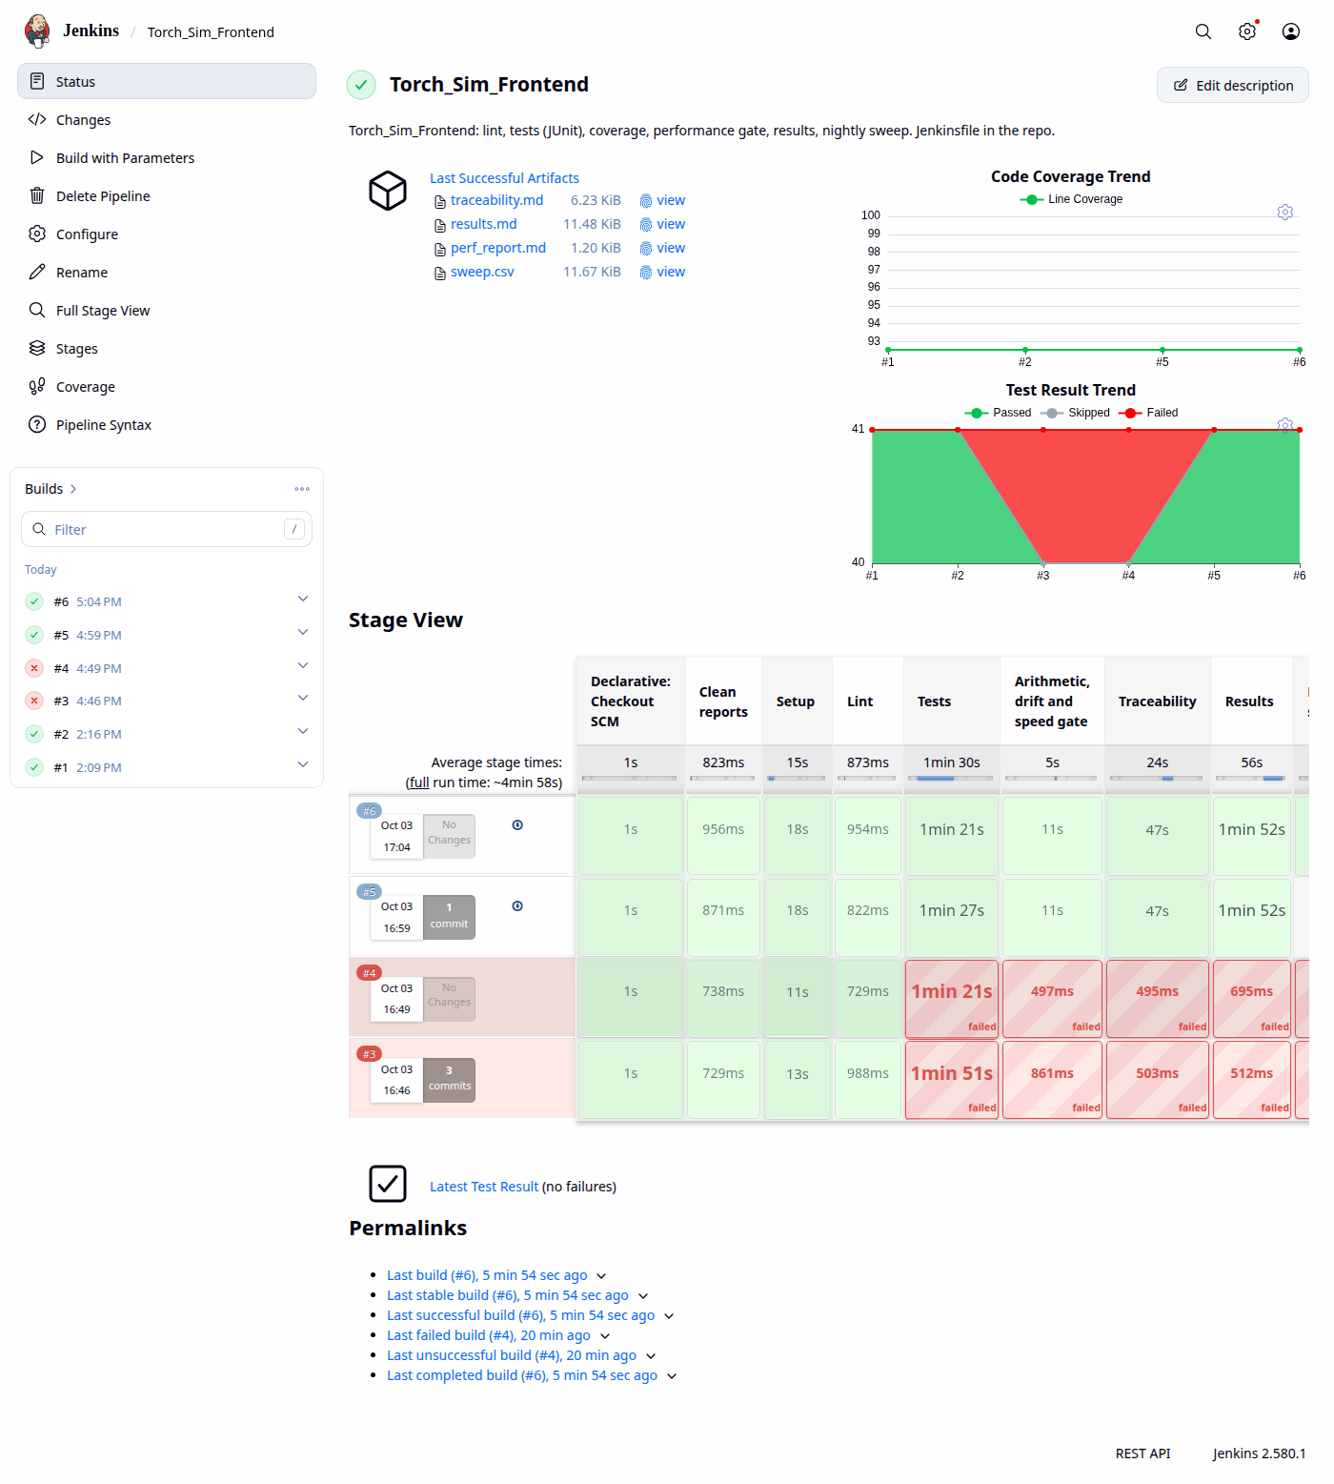The width and height of the screenshot is (1334, 1484).
Task: Click build #3 failed status icon
Action: 34,701
